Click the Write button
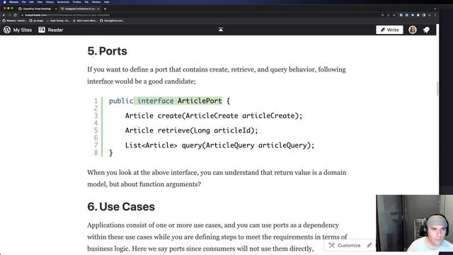The image size is (453, 255). pyautogui.click(x=389, y=30)
